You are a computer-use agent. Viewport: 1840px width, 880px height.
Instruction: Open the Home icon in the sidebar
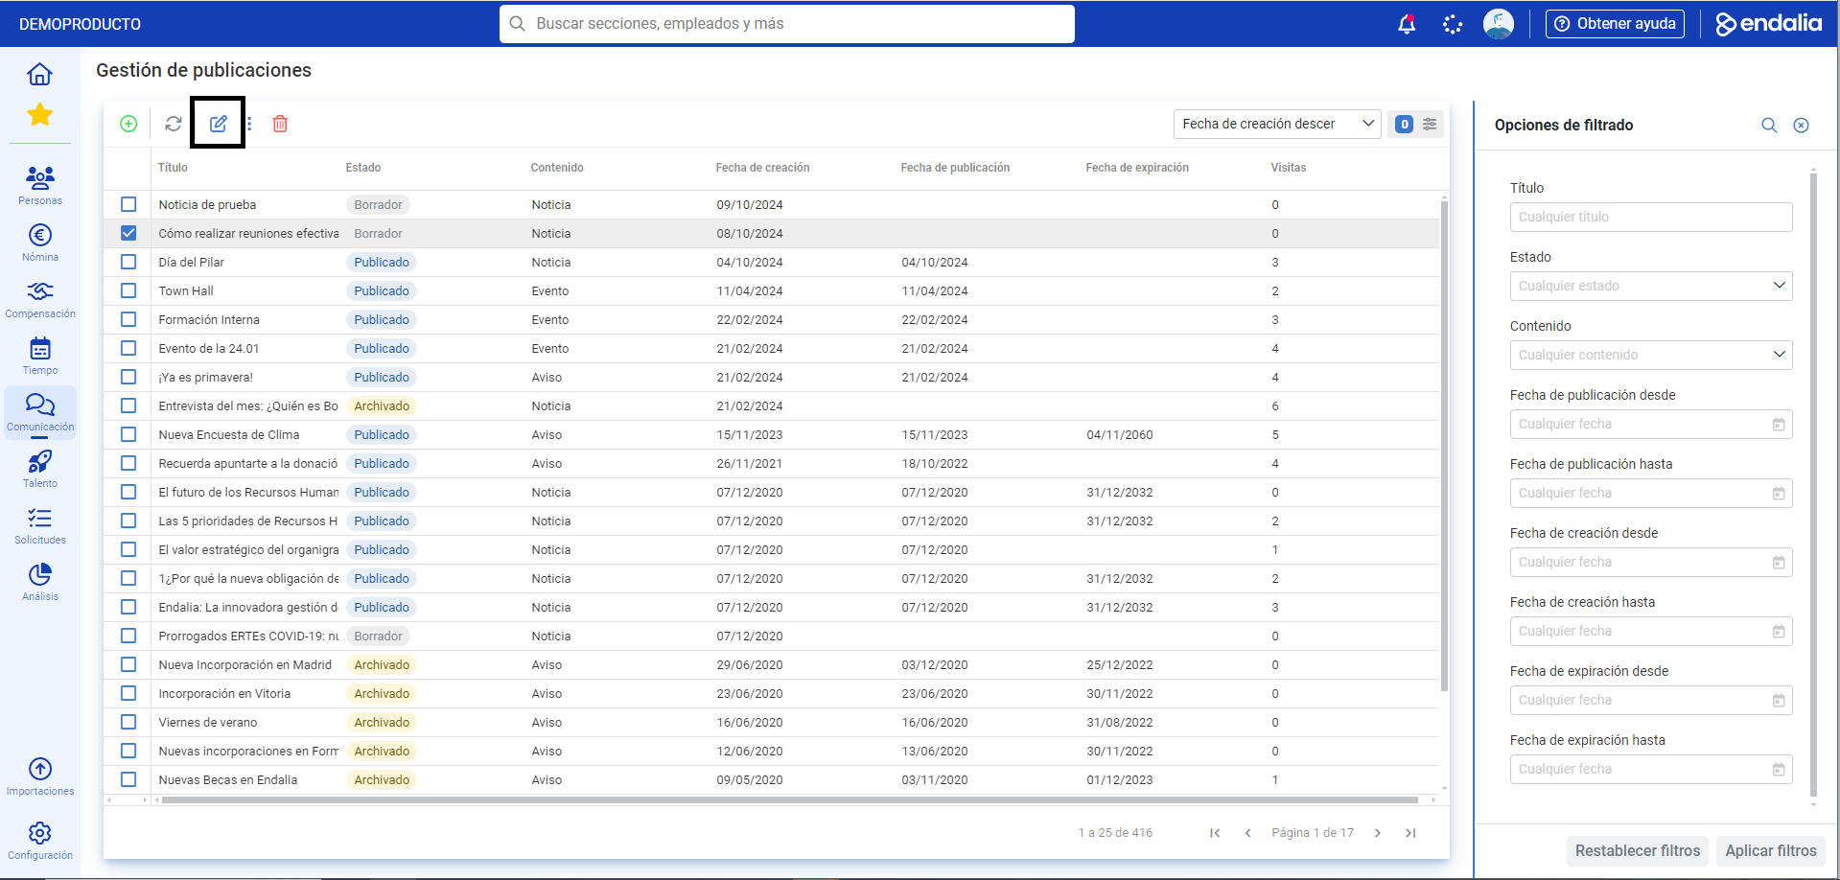click(39, 74)
